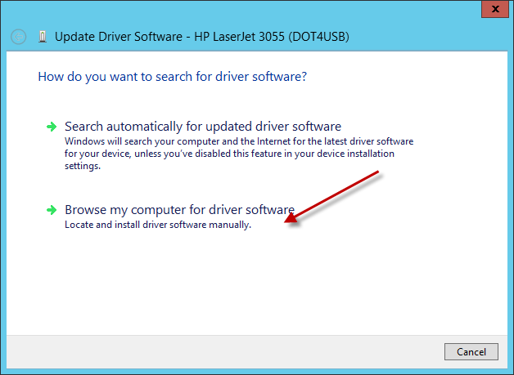Screen dimensions: 514x375
Task: Click the tail end of the red arrow
Action: click(379, 173)
